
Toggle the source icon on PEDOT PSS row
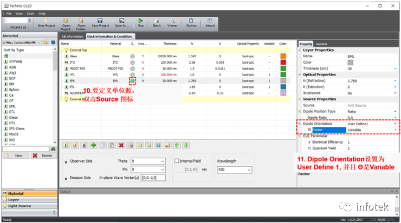pos(132,69)
